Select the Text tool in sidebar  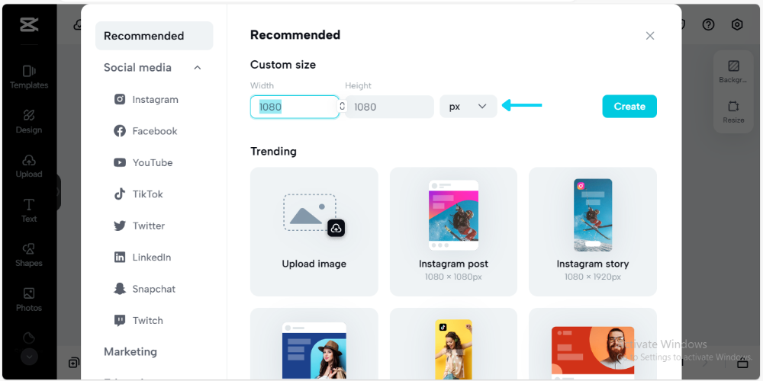click(x=29, y=210)
